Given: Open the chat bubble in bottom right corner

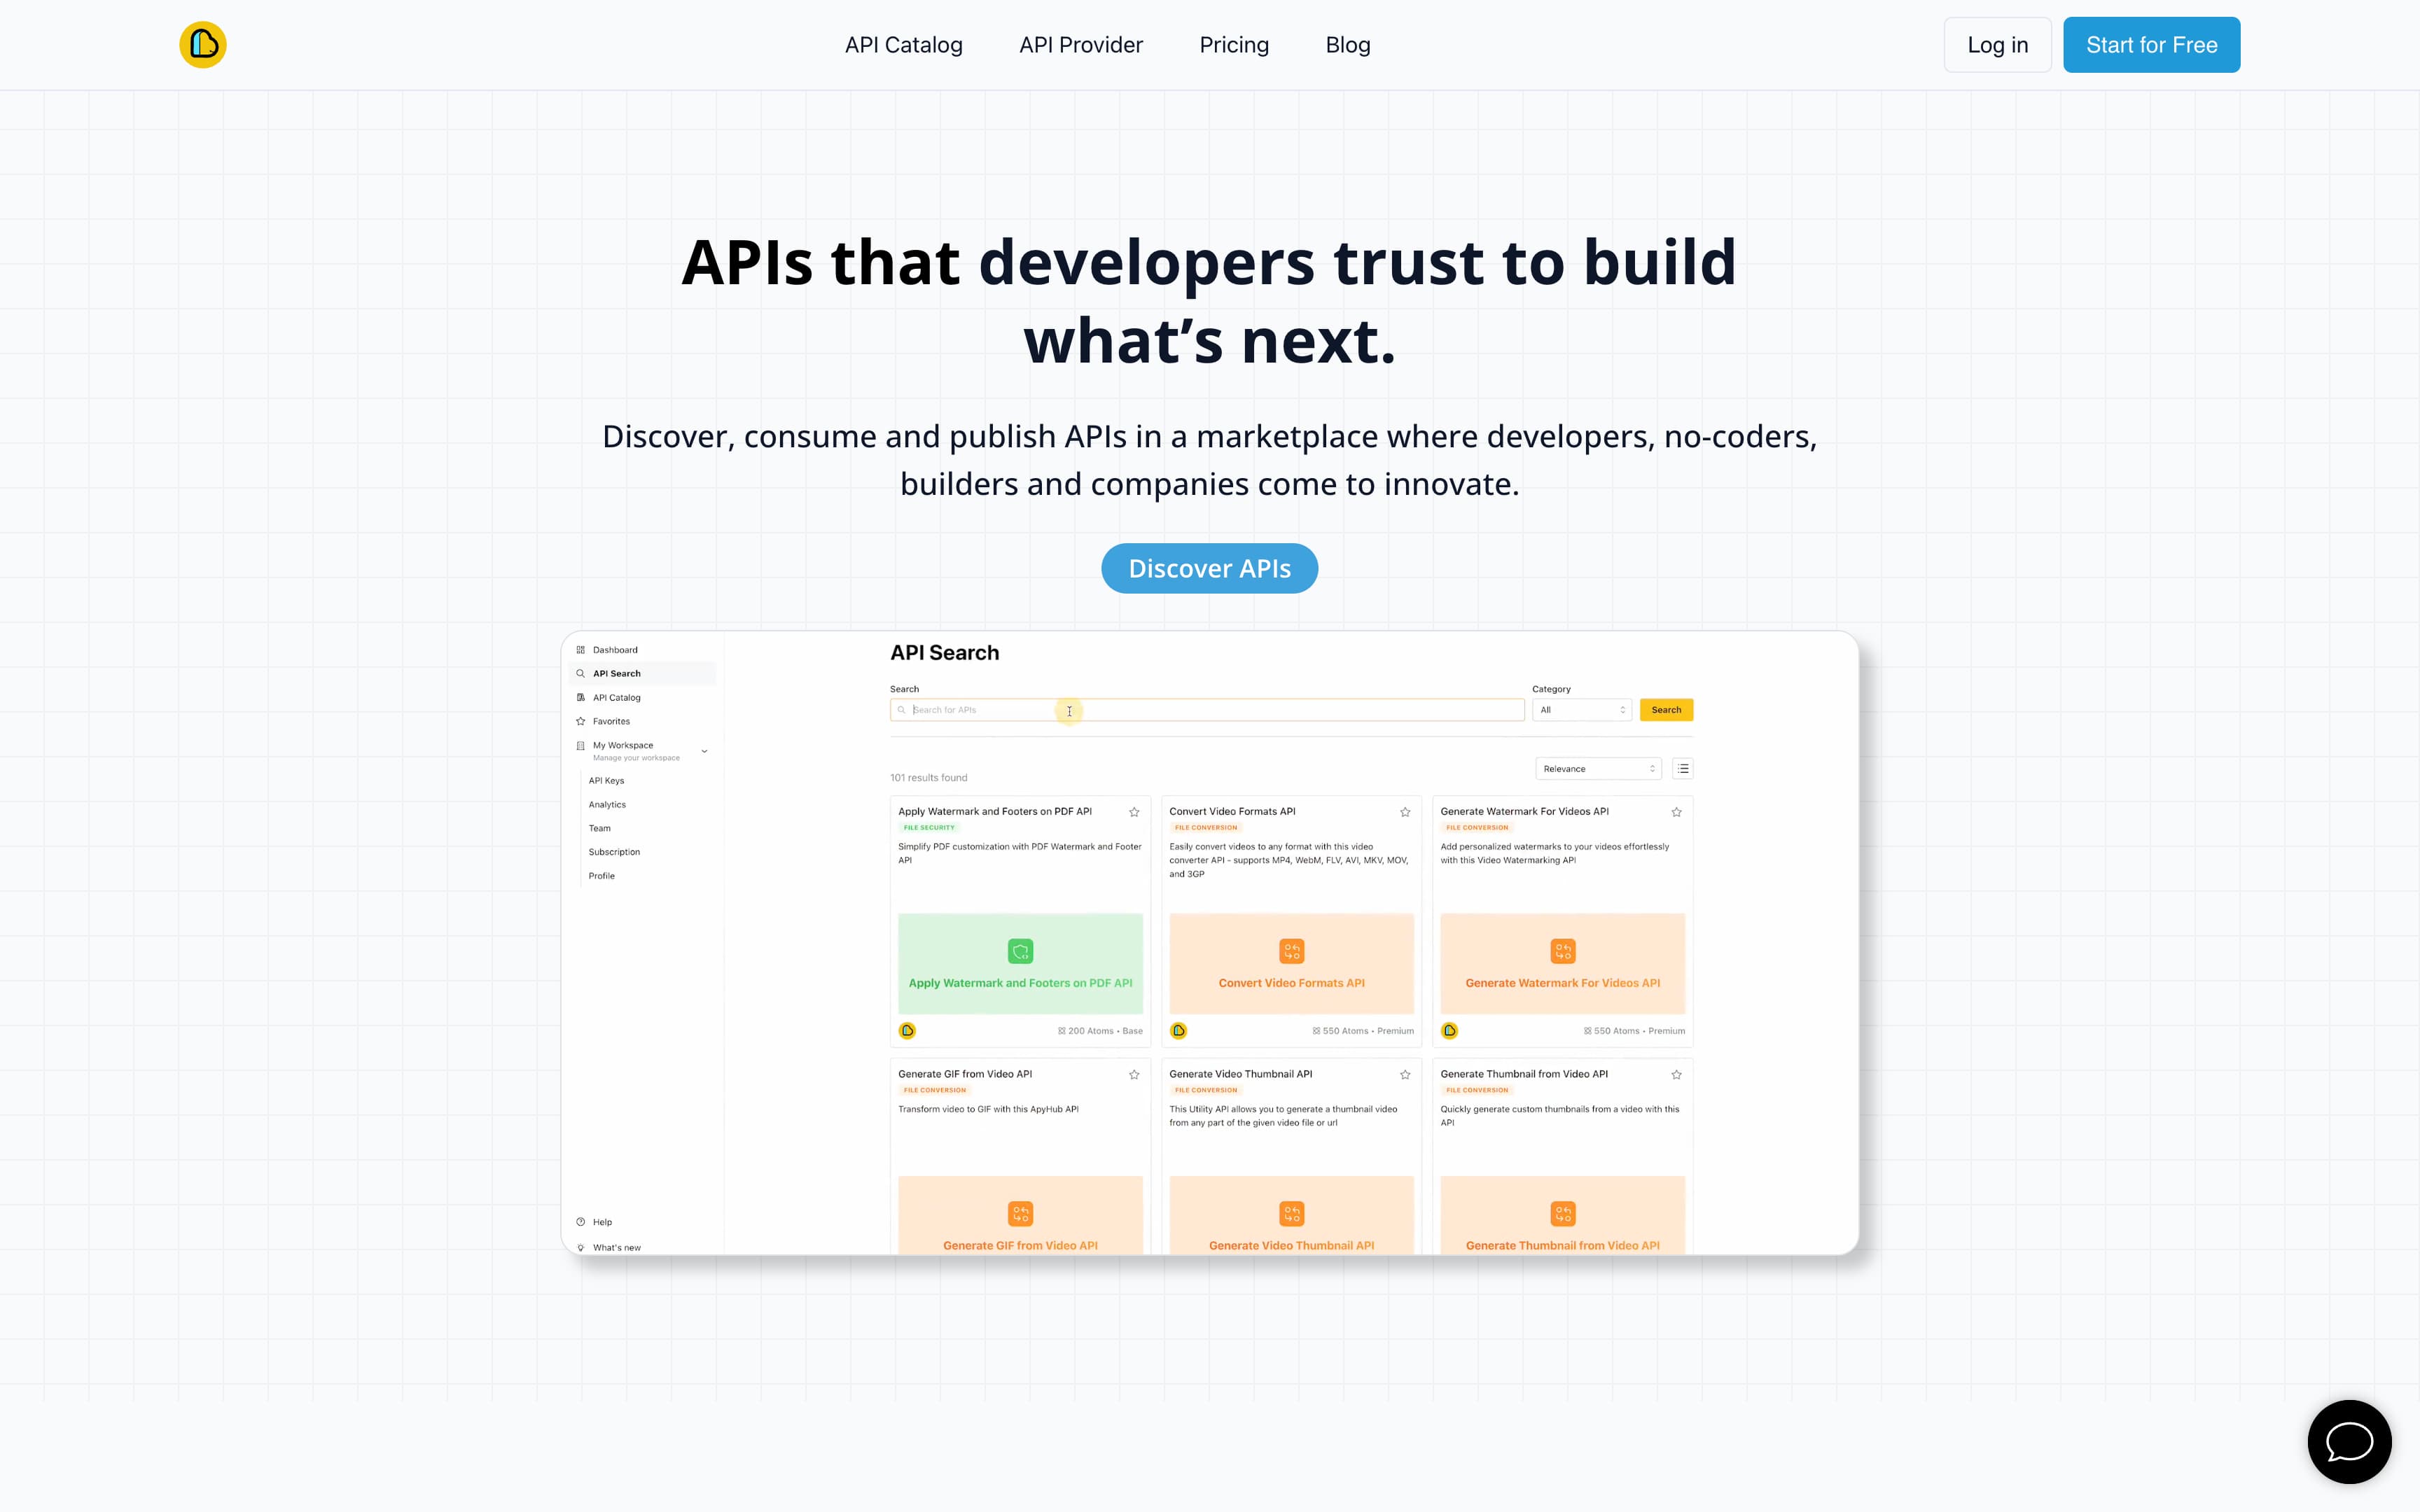Looking at the screenshot, I should tap(2349, 1441).
